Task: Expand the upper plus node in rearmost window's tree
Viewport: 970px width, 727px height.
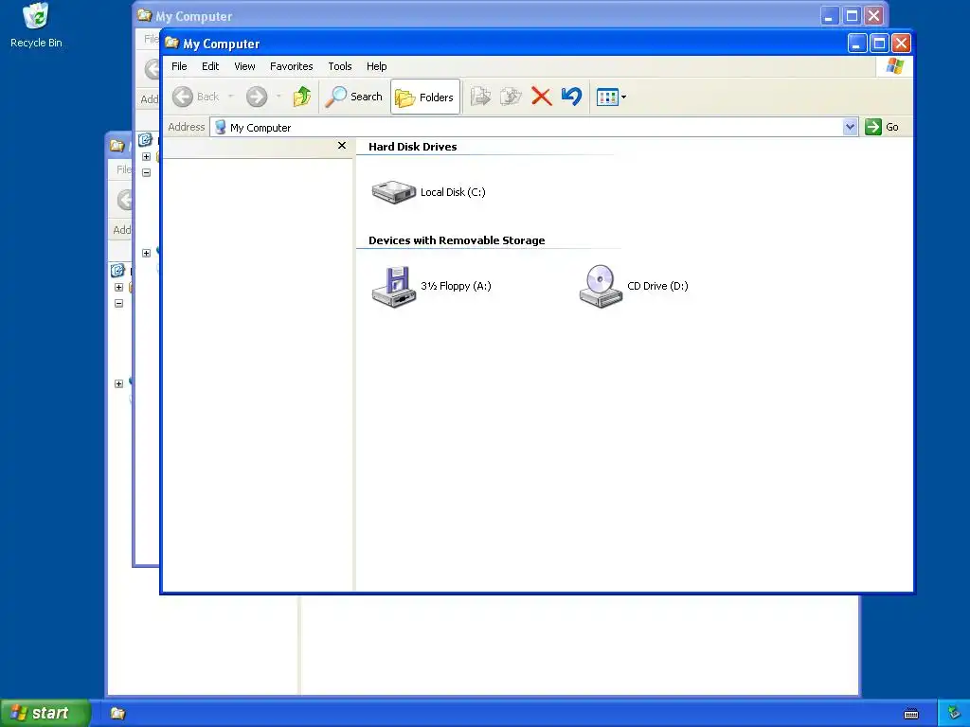Action: pyautogui.click(x=118, y=287)
